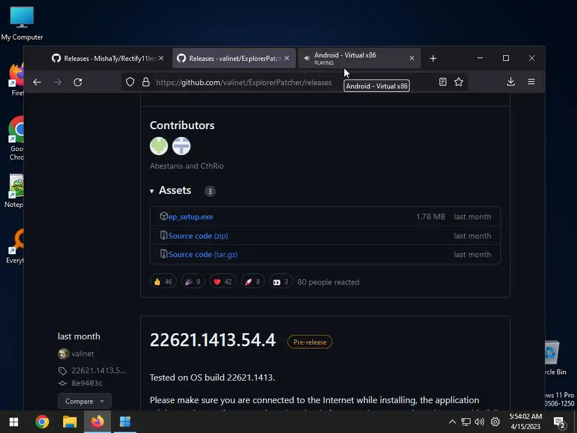Switch to Releases valinet/ExplorerPatcher tab
This screenshot has height=433, width=577.
[234, 58]
